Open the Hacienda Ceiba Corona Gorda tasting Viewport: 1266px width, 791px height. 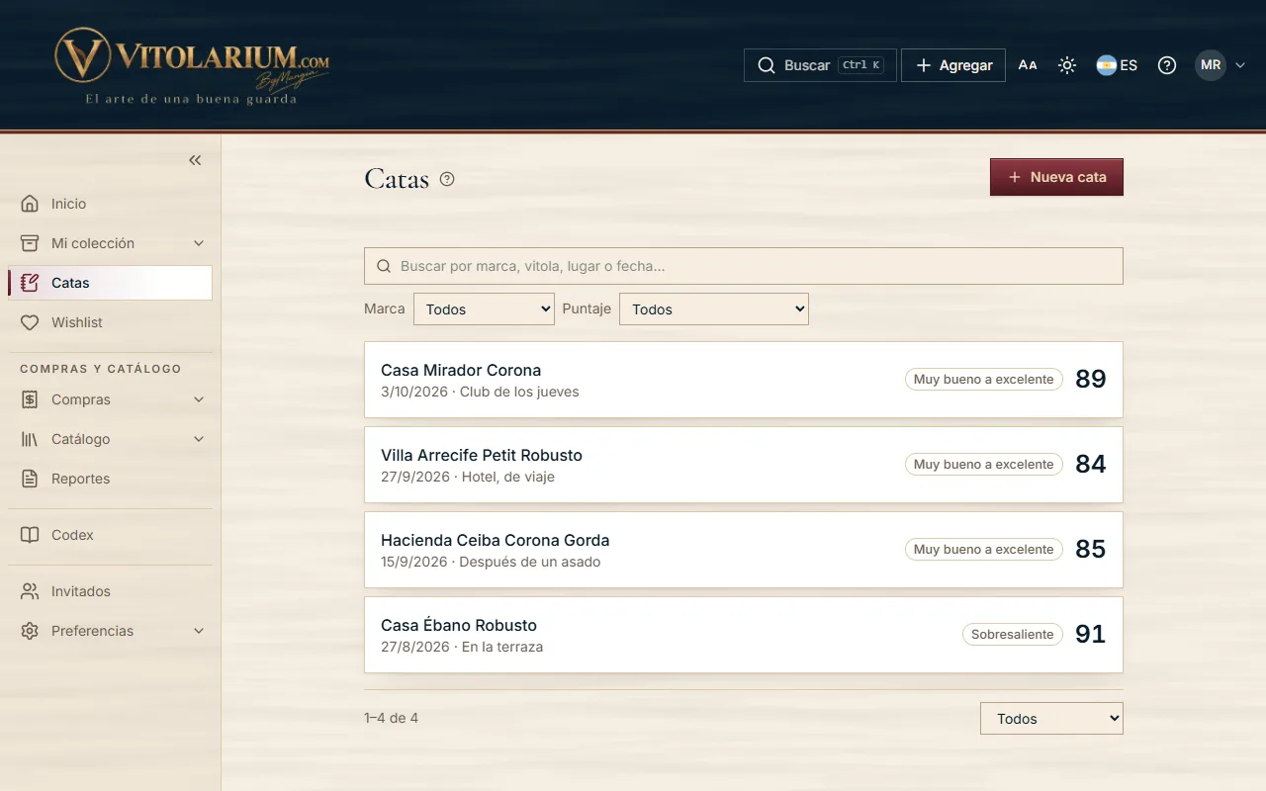tap(744, 550)
